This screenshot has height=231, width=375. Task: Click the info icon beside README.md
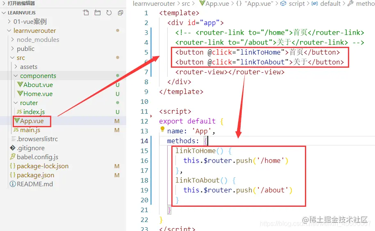point(13,184)
